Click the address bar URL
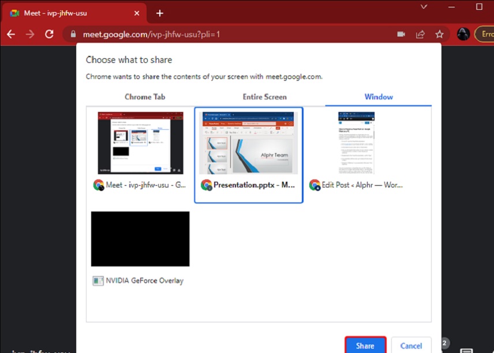The height and width of the screenshot is (353, 494). [x=151, y=34]
